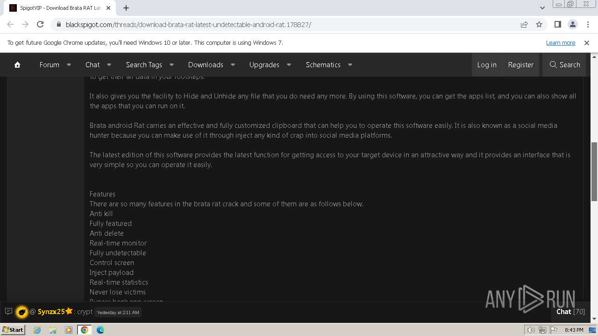The width and height of the screenshot is (598, 336).
Task: Click the scrollbar down arrow
Action: tap(594, 319)
